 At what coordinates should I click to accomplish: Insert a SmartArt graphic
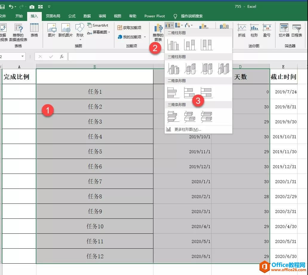tap(98, 25)
